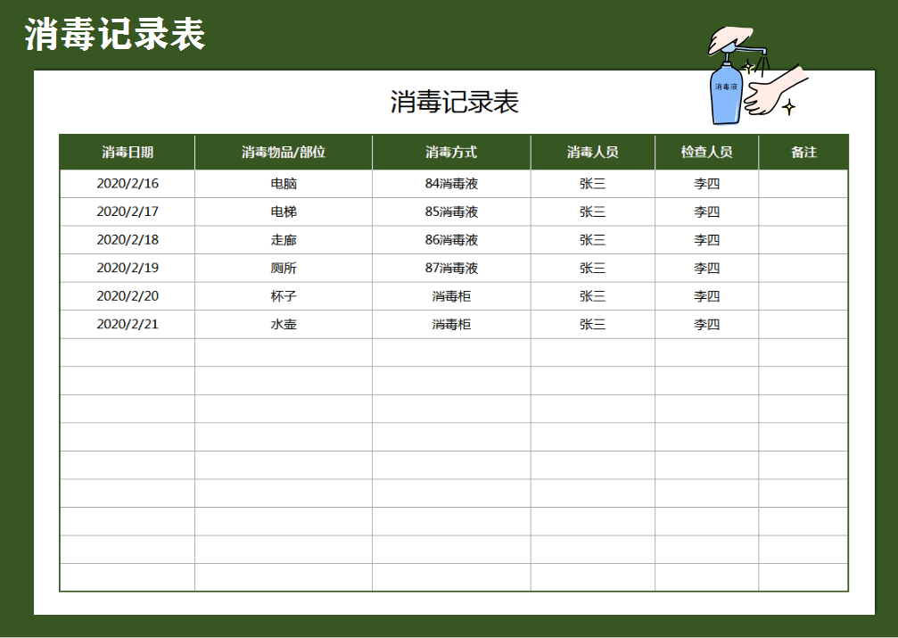This screenshot has height=638, width=898.
Task: Click the 84消毒液 entry cell
Action: pos(451,183)
